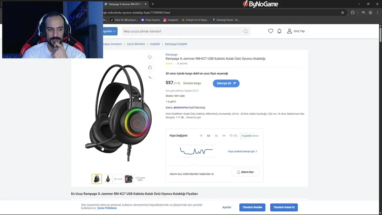Open Suha Yar TikTok bookmark
The width and height of the screenshot is (382, 215).
[124, 20]
